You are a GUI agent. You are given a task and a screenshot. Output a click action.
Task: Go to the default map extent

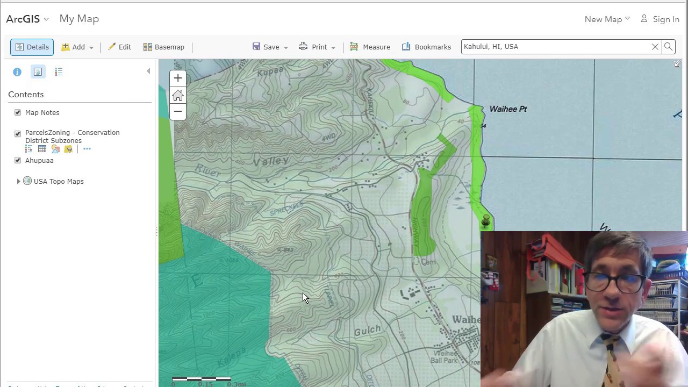click(178, 95)
